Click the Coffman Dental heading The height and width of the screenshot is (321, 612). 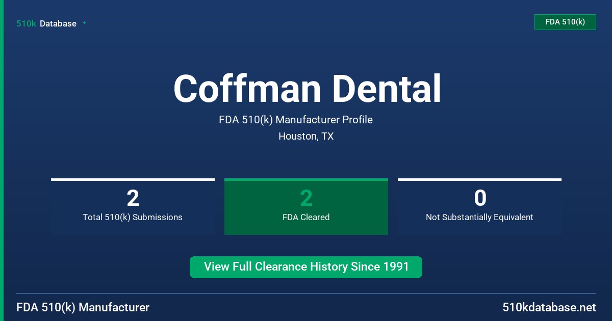pos(307,89)
